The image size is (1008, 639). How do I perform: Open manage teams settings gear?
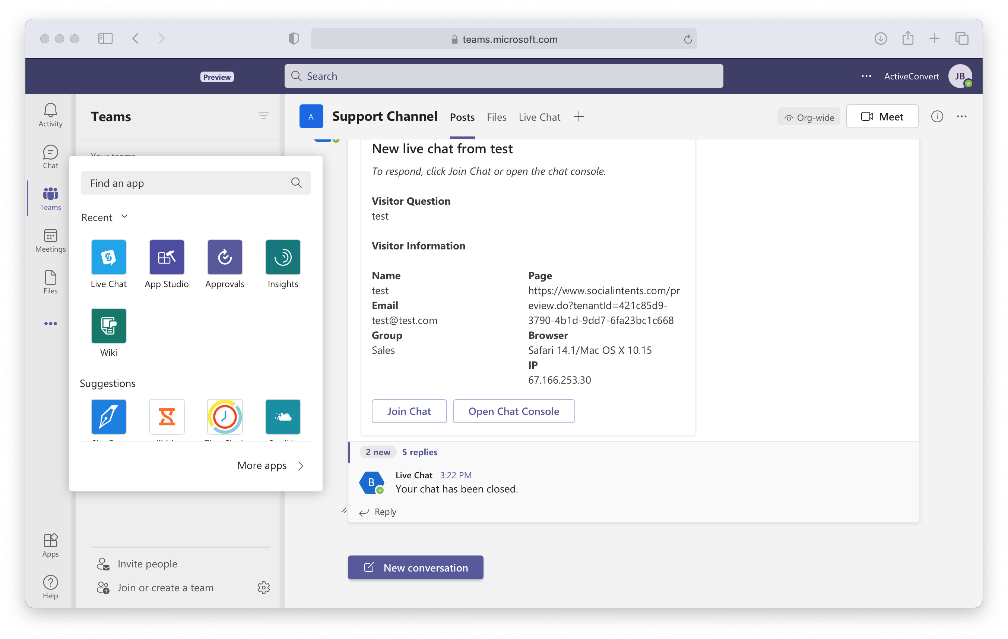click(x=263, y=588)
